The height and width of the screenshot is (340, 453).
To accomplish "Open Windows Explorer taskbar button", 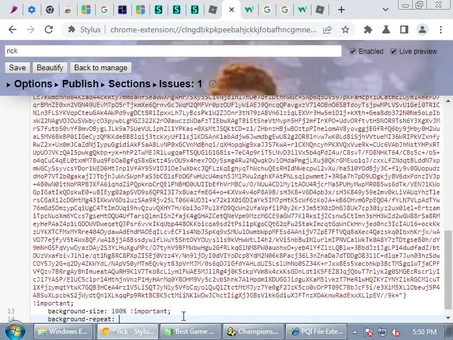I will (x=63, y=331).
